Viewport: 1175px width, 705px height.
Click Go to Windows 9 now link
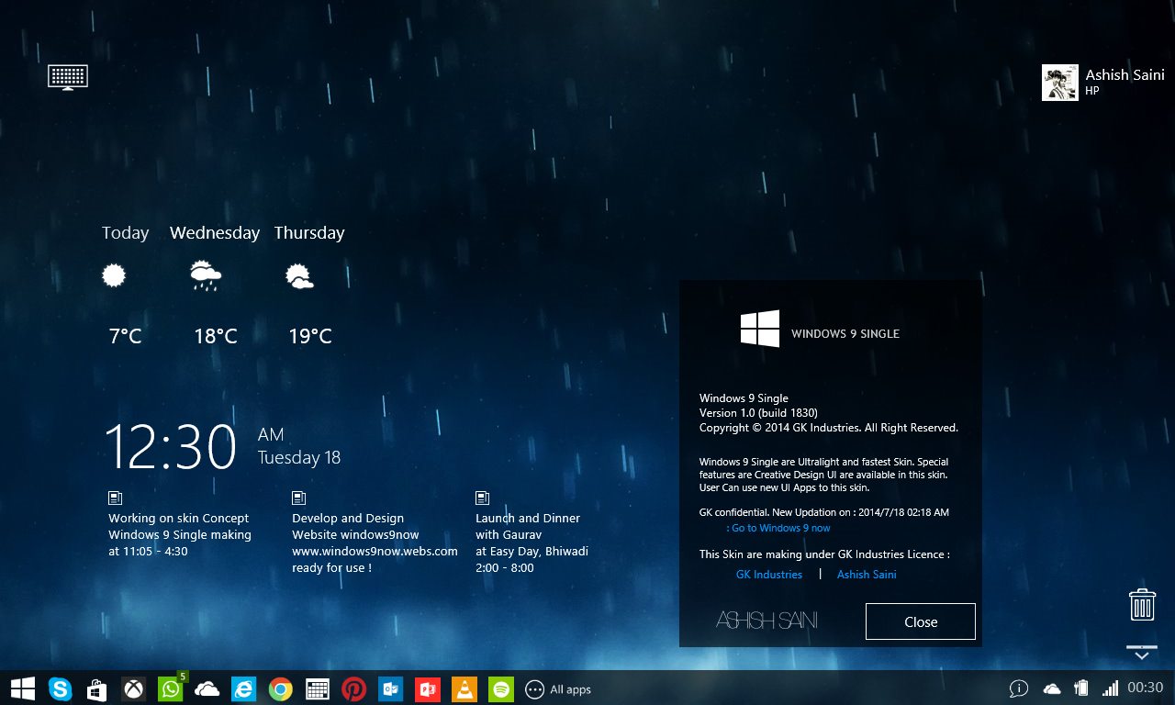coord(779,528)
